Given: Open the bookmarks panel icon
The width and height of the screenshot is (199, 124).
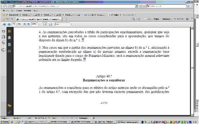Looking at the screenshot, I should coord(9,44).
